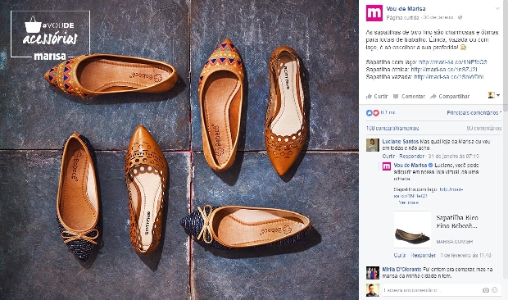
Task: Click the Vou de Marisa pink logo avatar
Action: 374,13
